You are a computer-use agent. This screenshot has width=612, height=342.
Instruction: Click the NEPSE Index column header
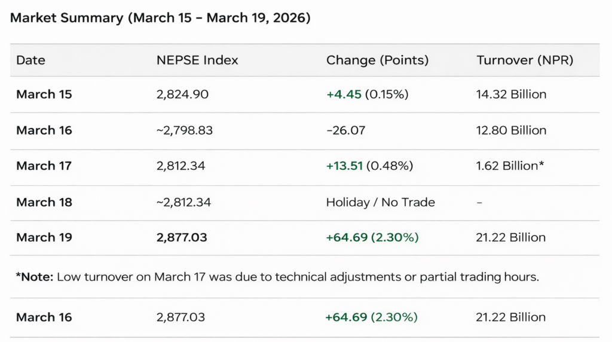(x=197, y=60)
